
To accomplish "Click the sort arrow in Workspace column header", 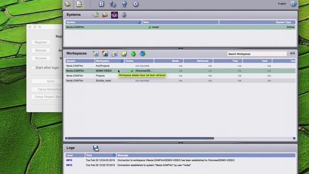I will tap(122, 61).
